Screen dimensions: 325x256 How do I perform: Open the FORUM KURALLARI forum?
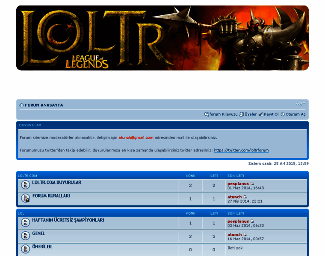click(51, 195)
